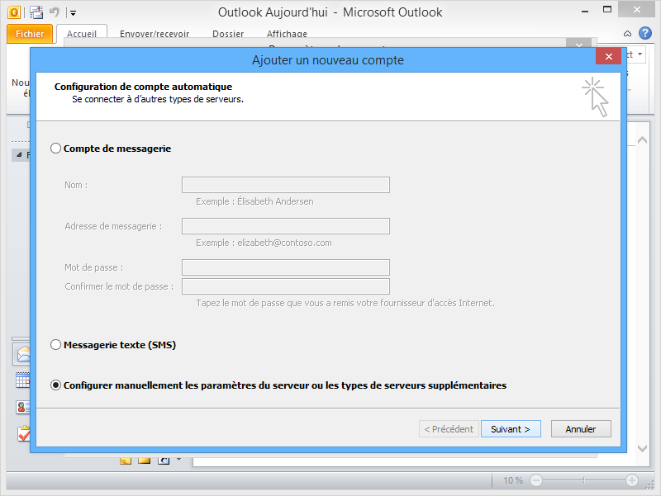Switch to the Affichage ribbon tab

tap(287, 34)
